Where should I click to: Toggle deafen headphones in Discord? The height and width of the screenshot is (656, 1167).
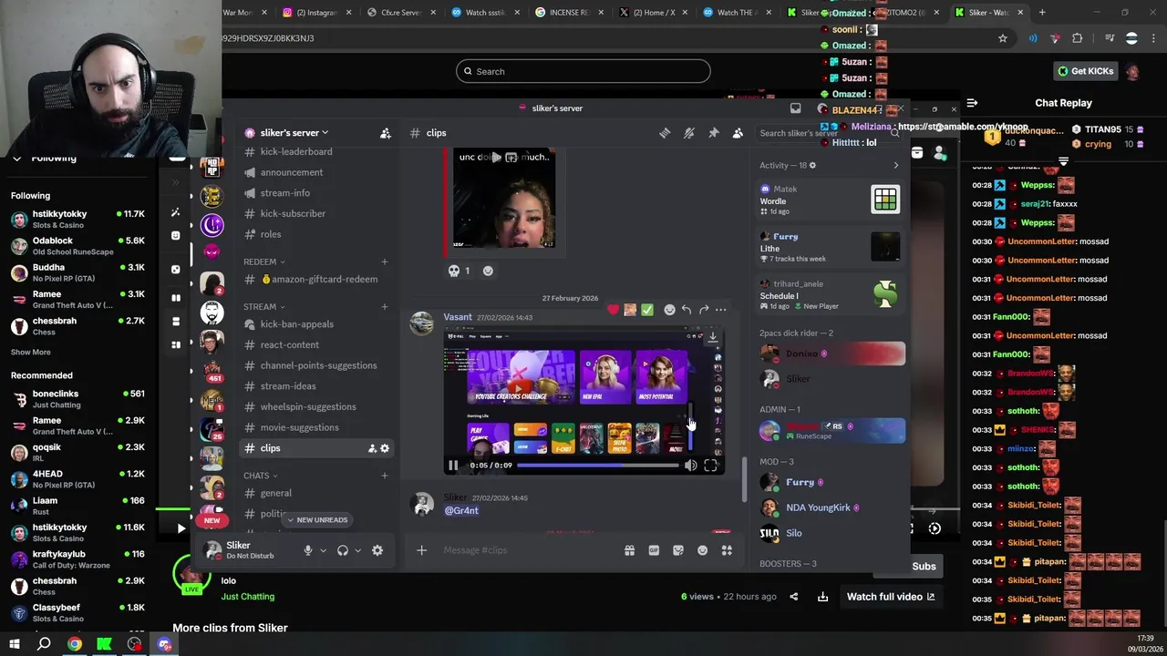(x=343, y=550)
